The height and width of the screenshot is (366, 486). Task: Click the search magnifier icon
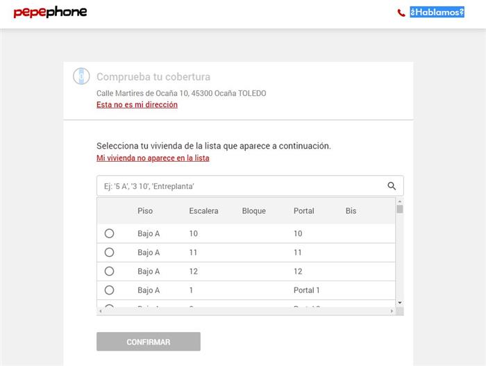point(392,186)
